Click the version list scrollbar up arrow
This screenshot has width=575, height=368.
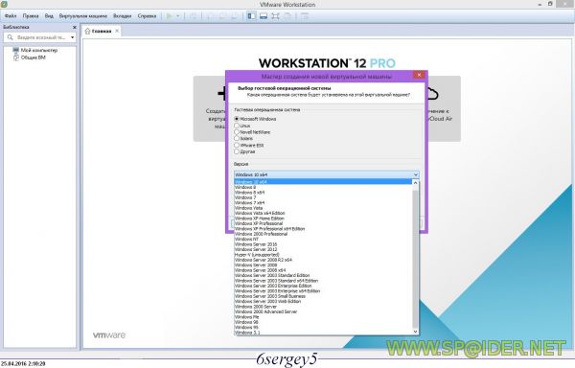[415, 182]
